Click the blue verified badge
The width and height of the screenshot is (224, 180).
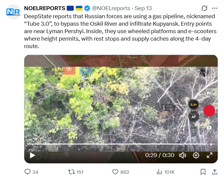click(87, 8)
